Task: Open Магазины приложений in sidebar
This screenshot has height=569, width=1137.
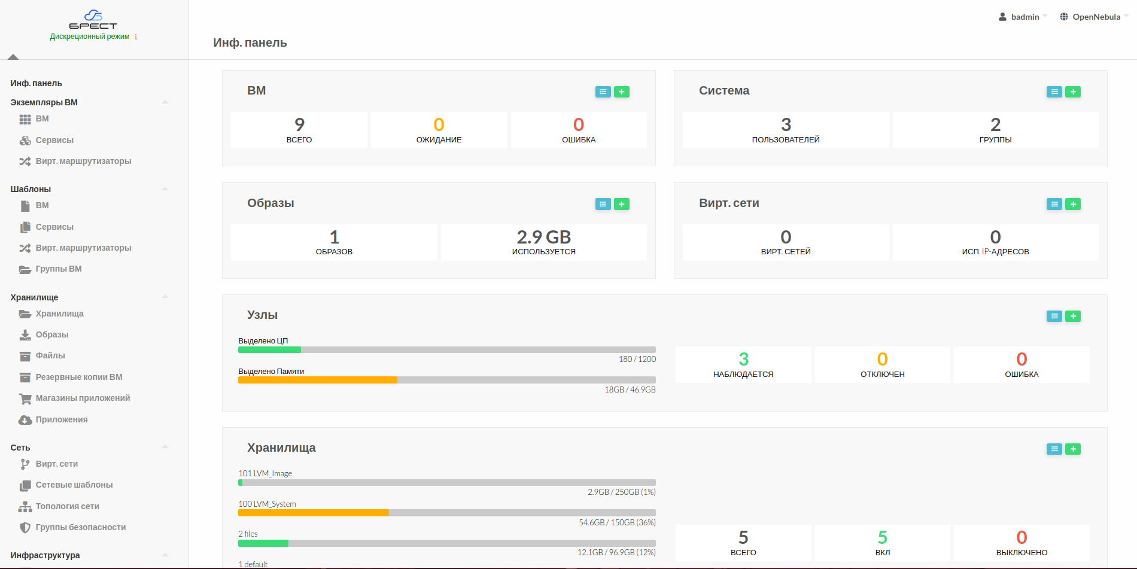Action: [x=83, y=398]
